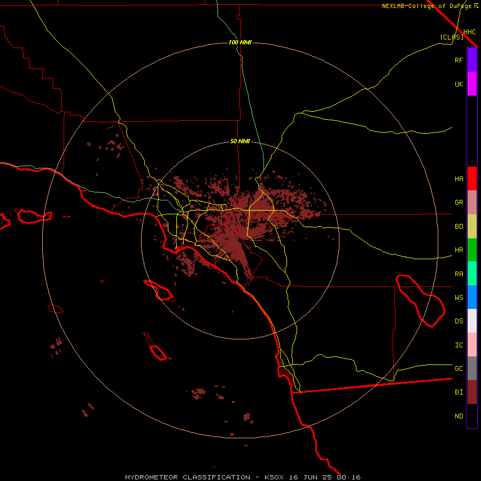The height and width of the screenshot is (481, 481).
Task: Click the DS white legend swatch
Action: [472, 321]
